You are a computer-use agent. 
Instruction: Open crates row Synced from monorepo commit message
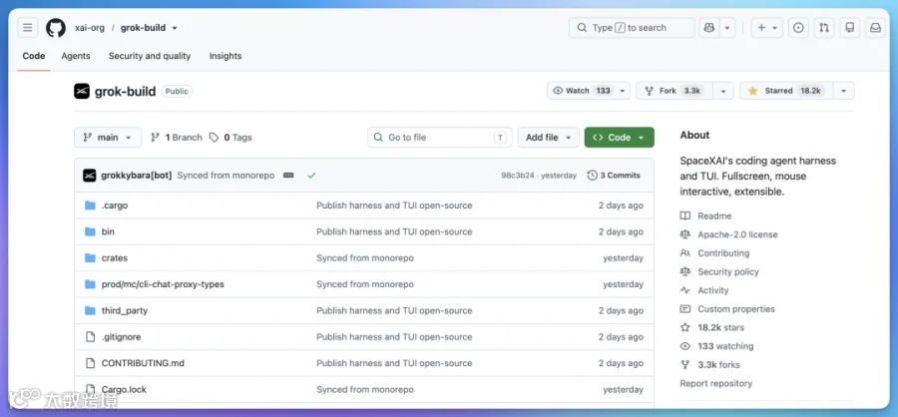(x=365, y=257)
